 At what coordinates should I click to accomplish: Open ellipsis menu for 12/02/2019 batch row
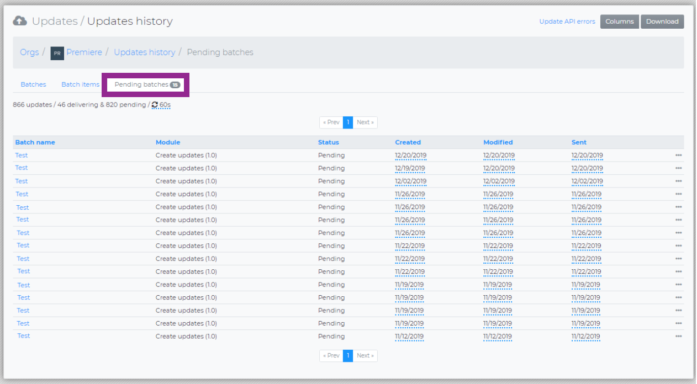(678, 182)
